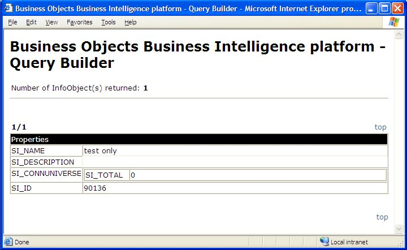This screenshot has width=407, height=250.
Task: Click the Local intranet status text
Action: [349, 242]
